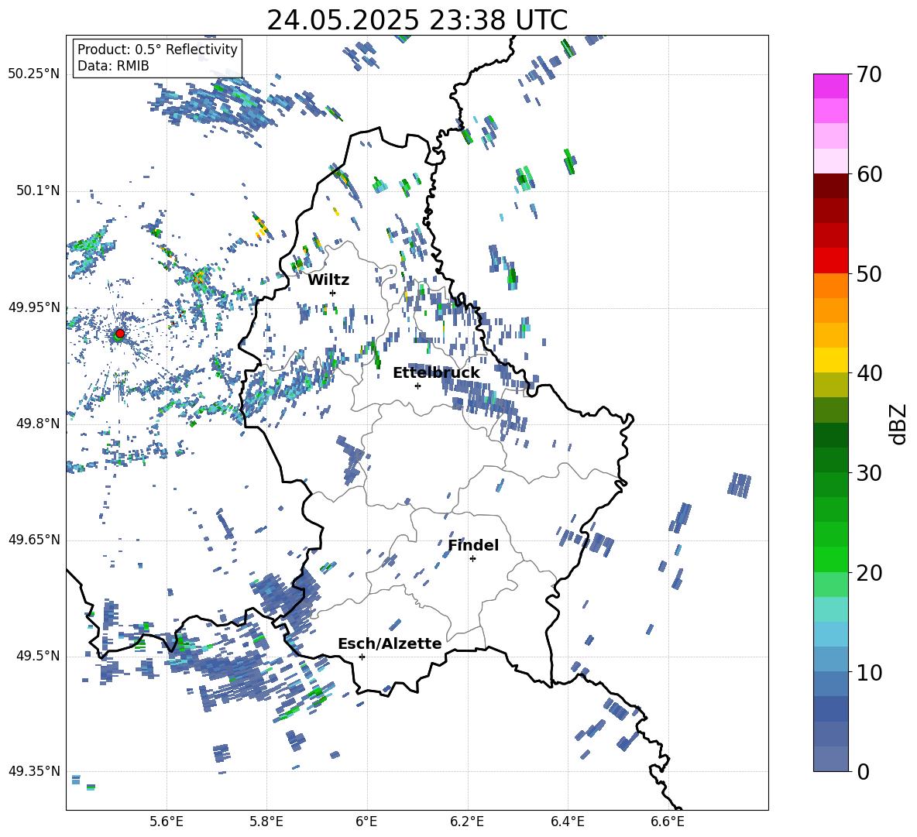This screenshot has height=837, width=917.
Task: Click the Esch/Alzette cross marker
Action: [362, 657]
